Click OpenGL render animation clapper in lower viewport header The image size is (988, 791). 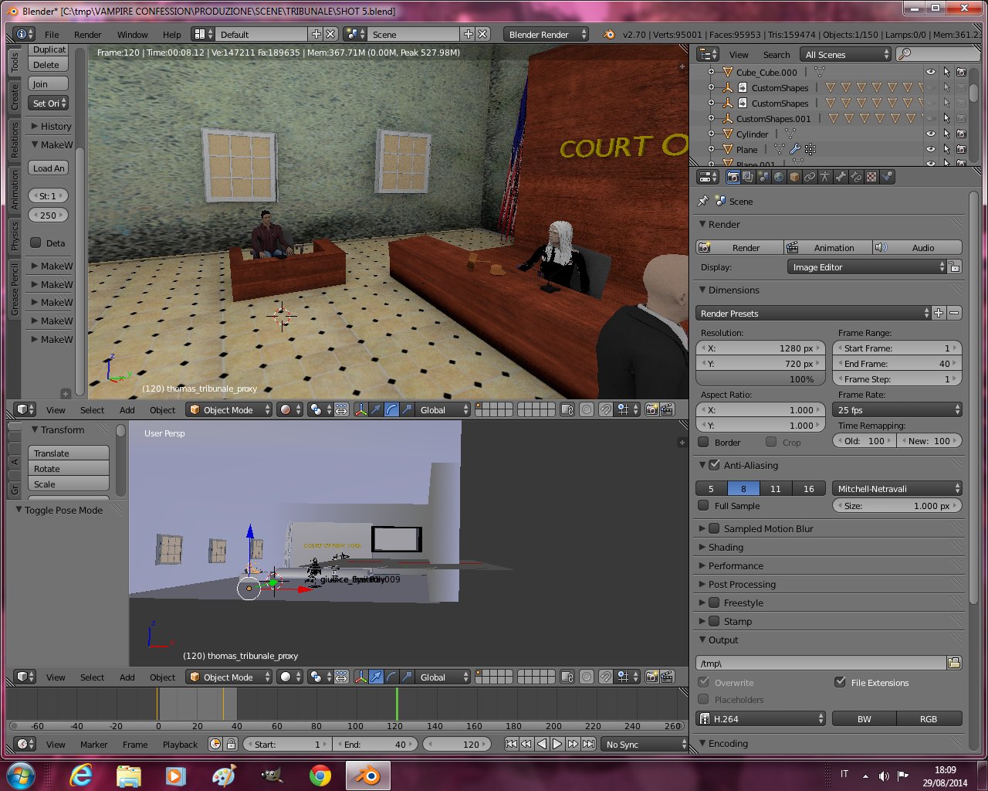[667, 677]
